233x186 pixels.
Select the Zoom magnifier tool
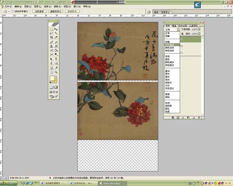[56, 72]
